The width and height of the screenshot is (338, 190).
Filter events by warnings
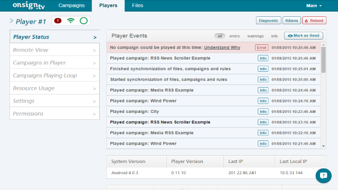256,36
